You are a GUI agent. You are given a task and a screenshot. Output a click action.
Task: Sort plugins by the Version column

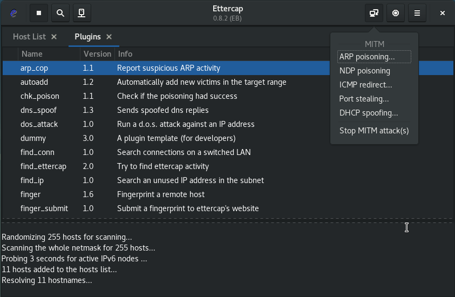coord(97,54)
